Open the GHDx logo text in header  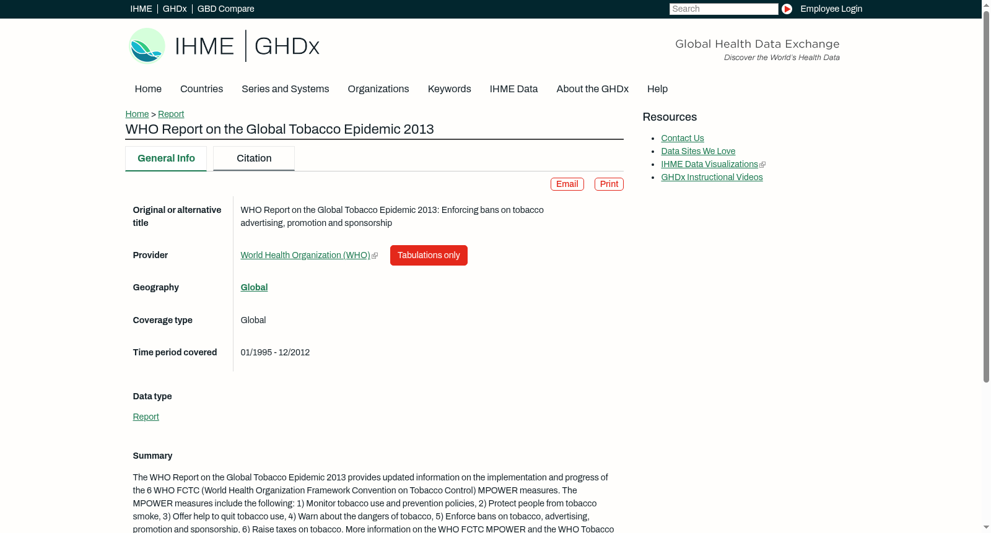pos(287,46)
